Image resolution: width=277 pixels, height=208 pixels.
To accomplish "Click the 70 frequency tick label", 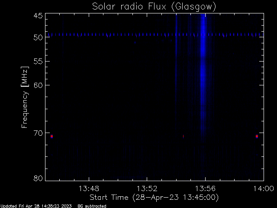I will [x=38, y=133].
